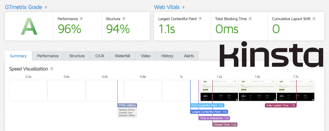Viewport: 329px width, 131px height.
Task: Click the Largest Contentful Paint help icon
Action: pos(200,19)
